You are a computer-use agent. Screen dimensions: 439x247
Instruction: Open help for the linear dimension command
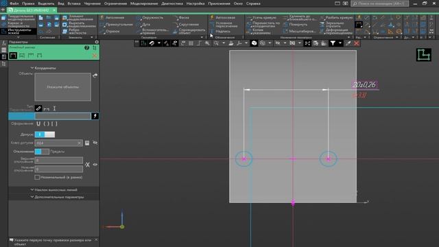coord(87,48)
